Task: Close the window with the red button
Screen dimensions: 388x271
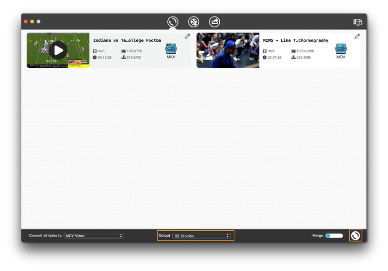Action: point(26,21)
